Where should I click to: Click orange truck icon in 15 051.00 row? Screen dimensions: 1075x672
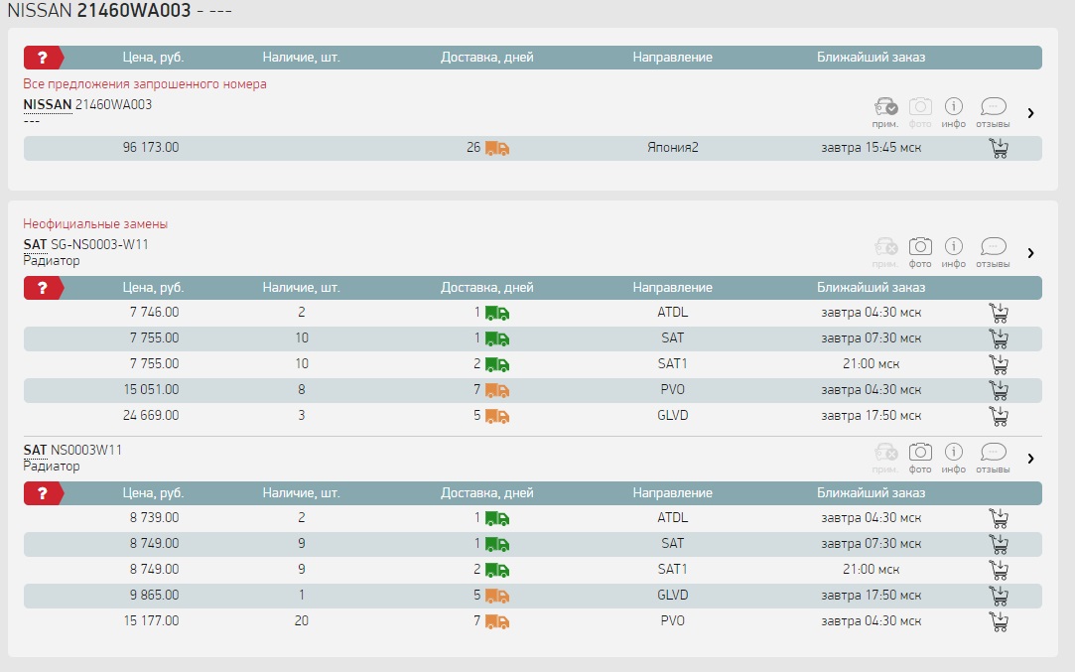tap(497, 391)
